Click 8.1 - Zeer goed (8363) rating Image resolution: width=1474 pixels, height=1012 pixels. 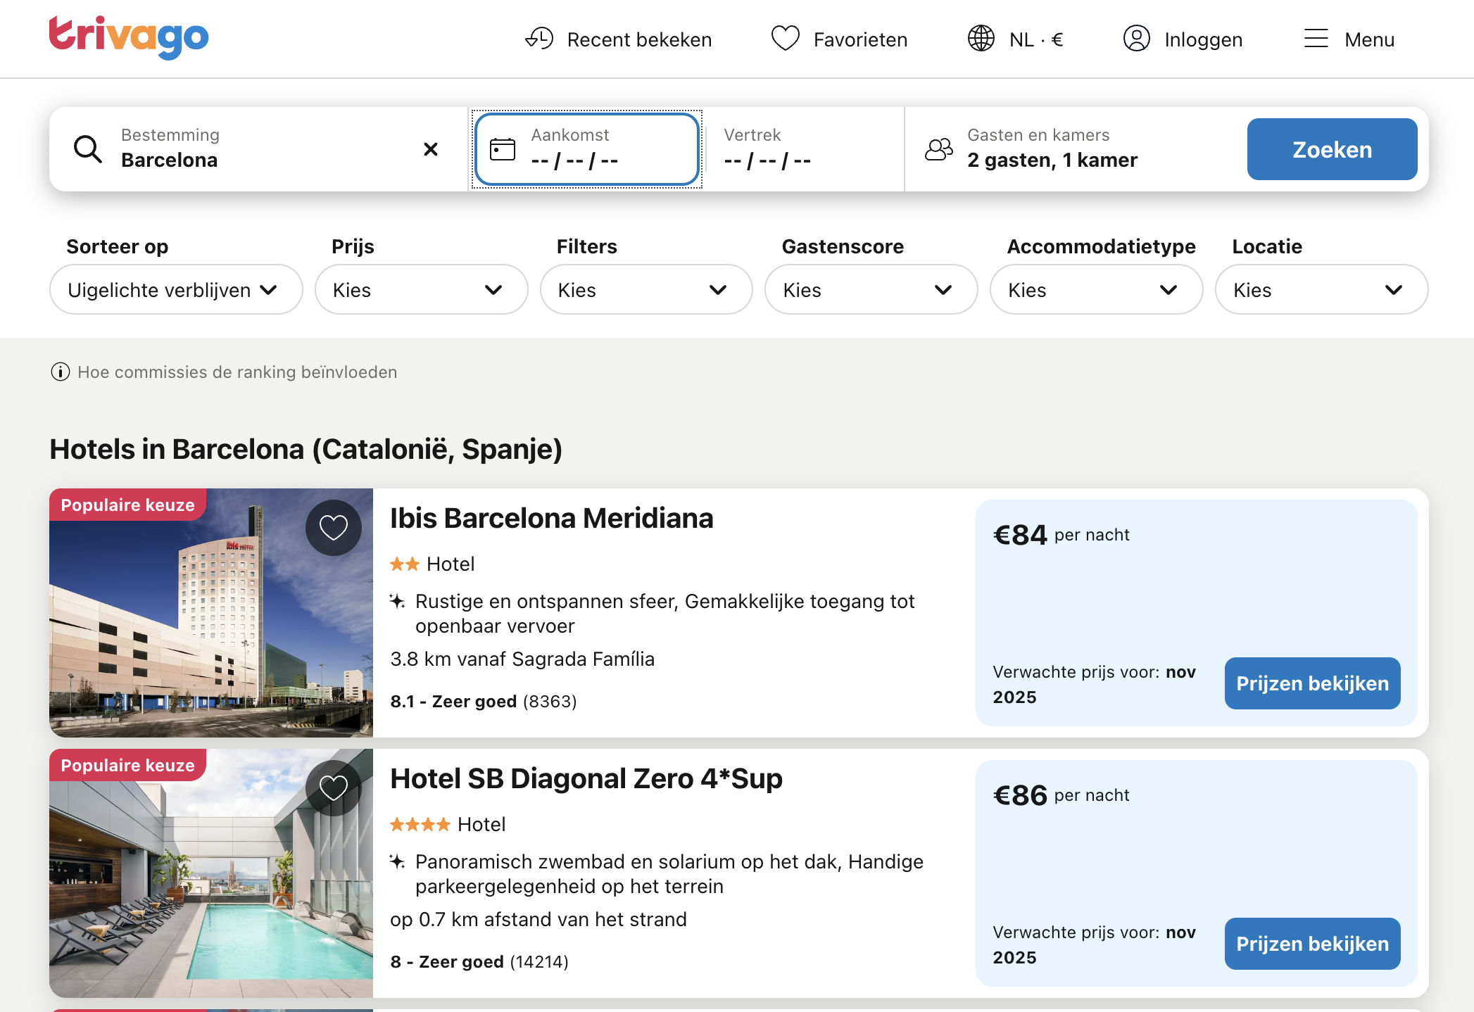[484, 702]
